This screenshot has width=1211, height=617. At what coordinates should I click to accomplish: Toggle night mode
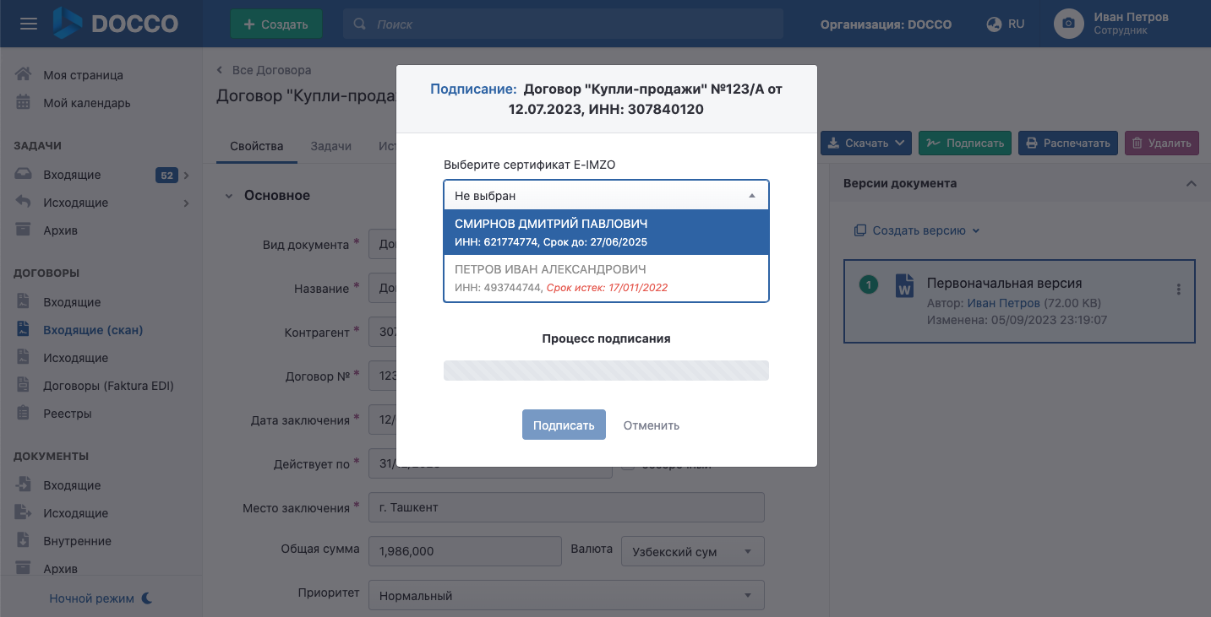point(101,598)
